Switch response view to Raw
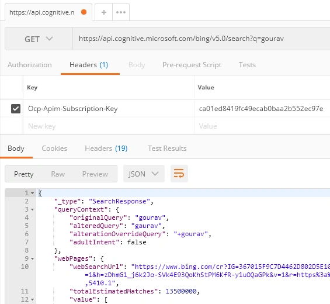330x304 pixels. [58, 174]
